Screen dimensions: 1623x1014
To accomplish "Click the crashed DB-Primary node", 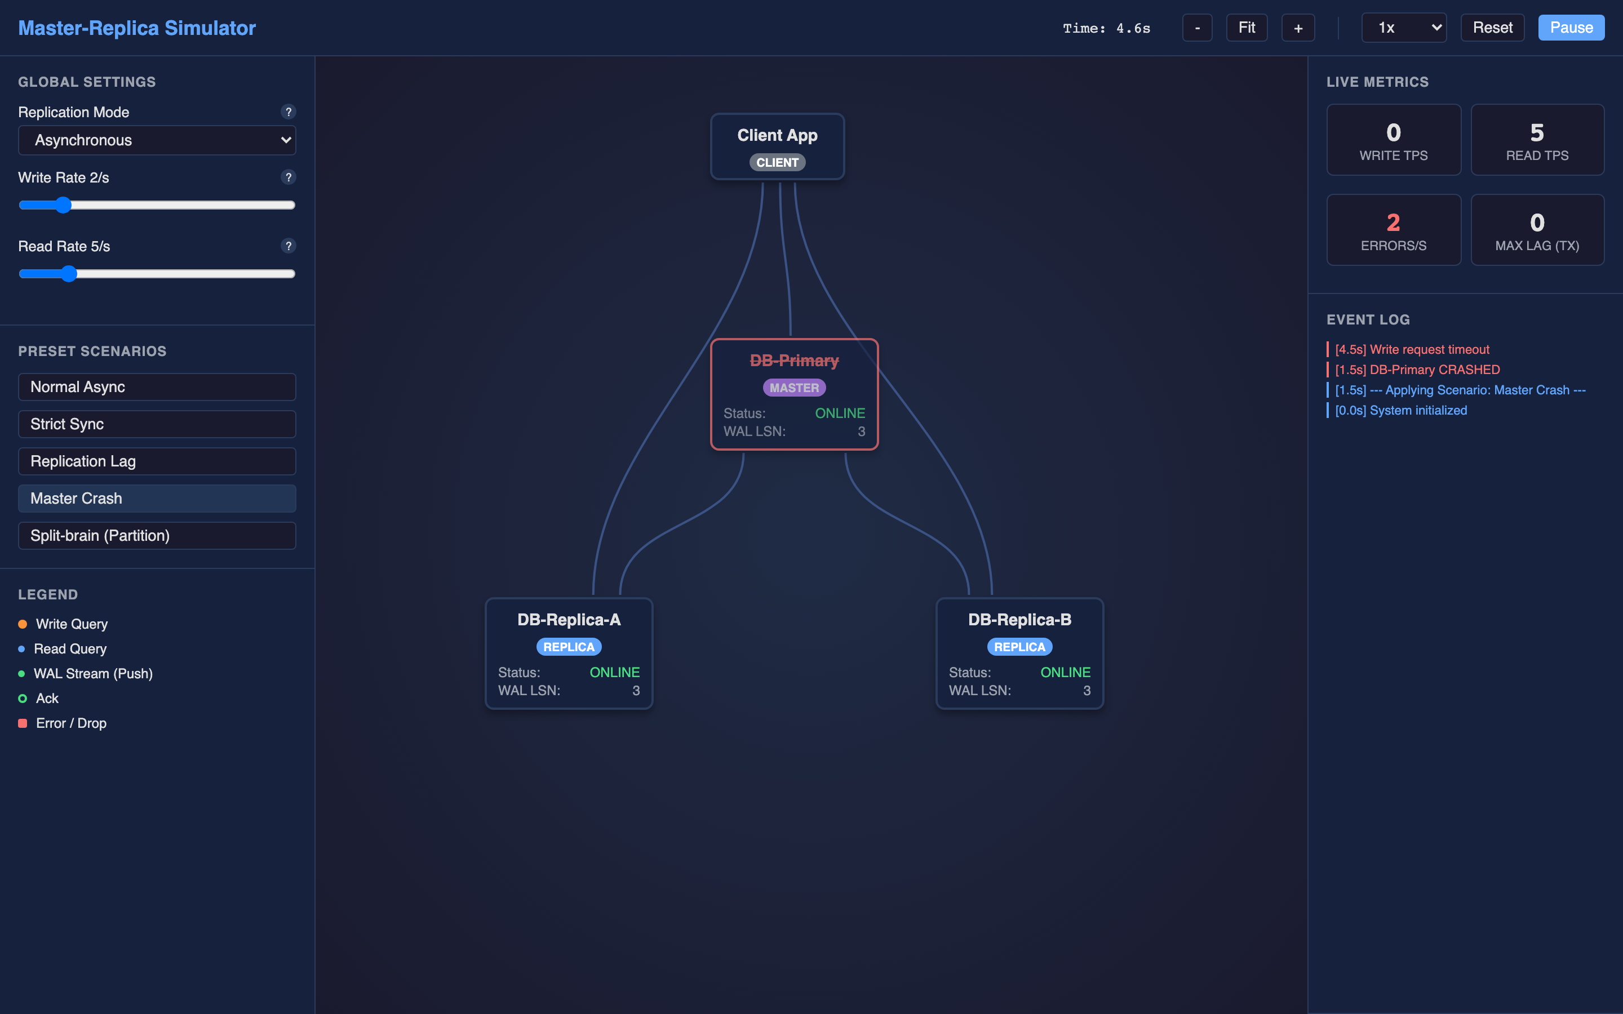I will [794, 394].
